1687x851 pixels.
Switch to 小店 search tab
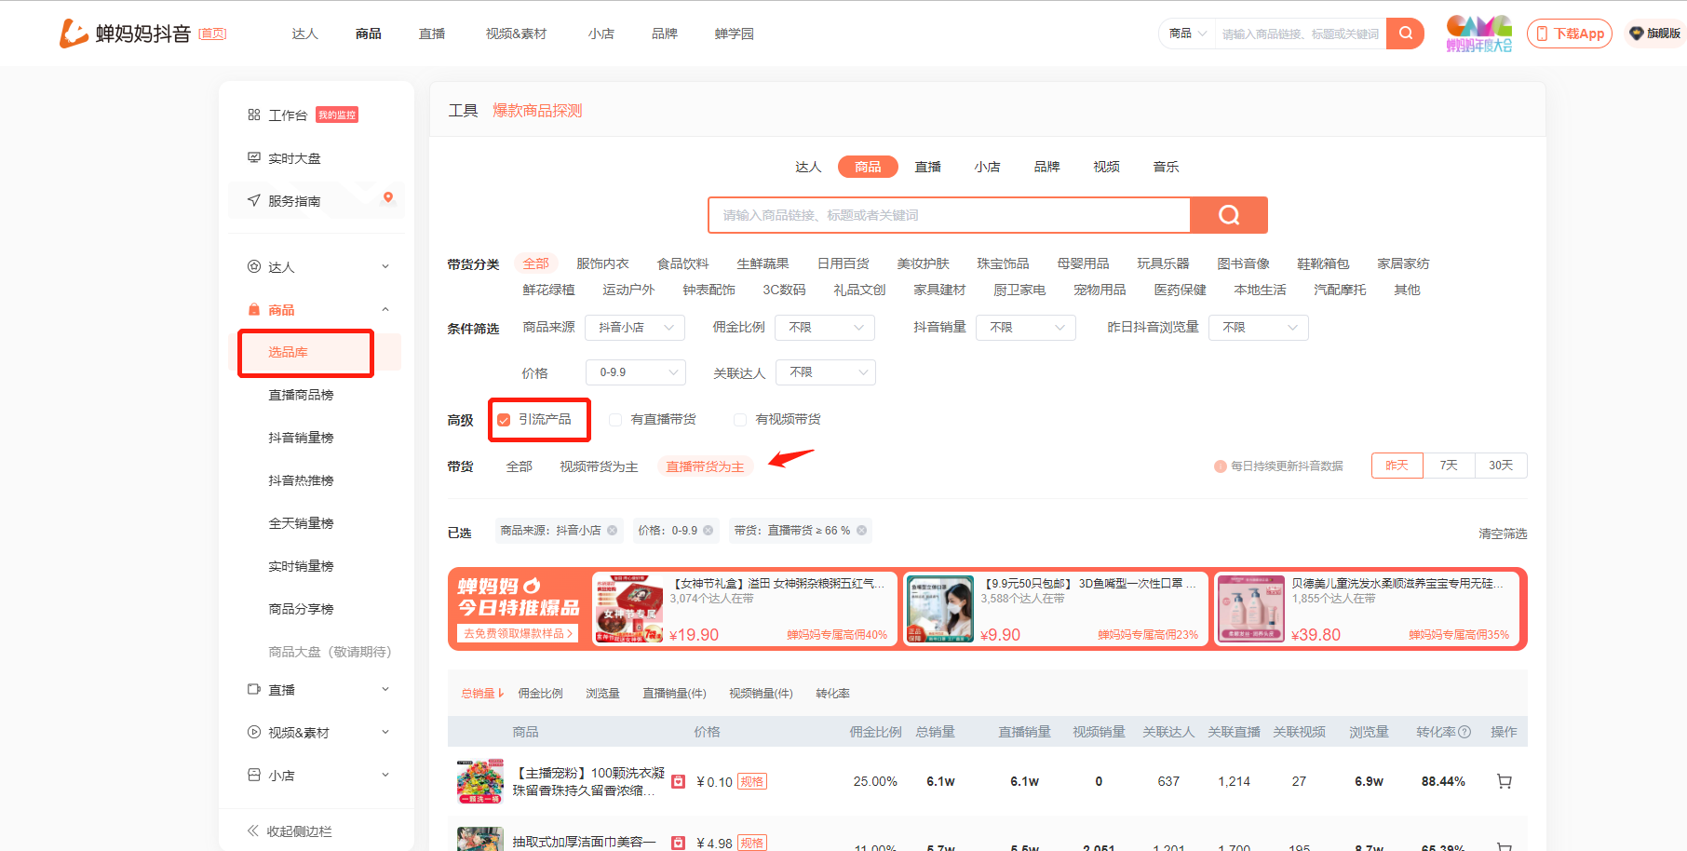click(987, 167)
